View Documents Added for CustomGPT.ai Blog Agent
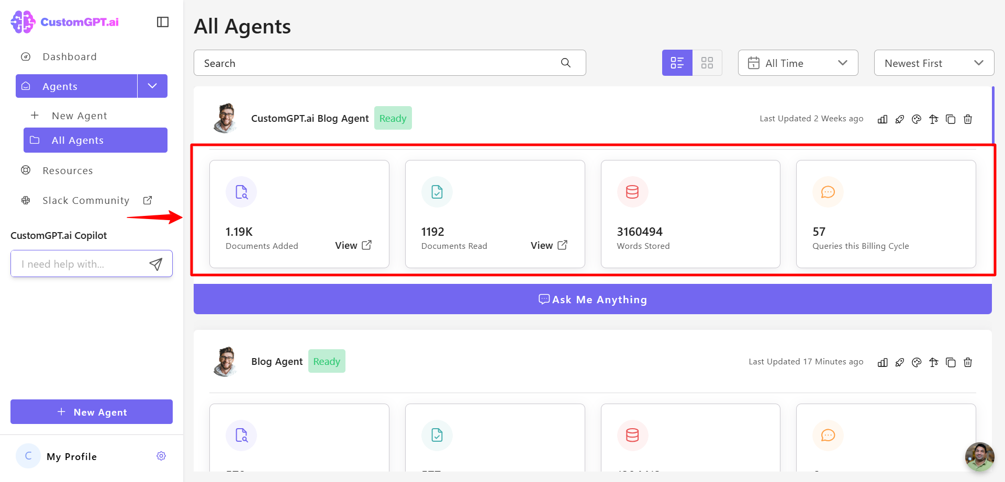1005x482 pixels. (353, 245)
